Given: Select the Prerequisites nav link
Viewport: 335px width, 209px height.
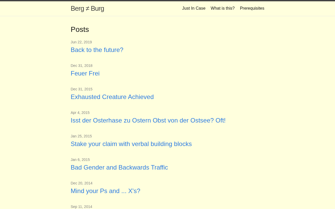Looking at the screenshot, I should (x=252, y=8).
